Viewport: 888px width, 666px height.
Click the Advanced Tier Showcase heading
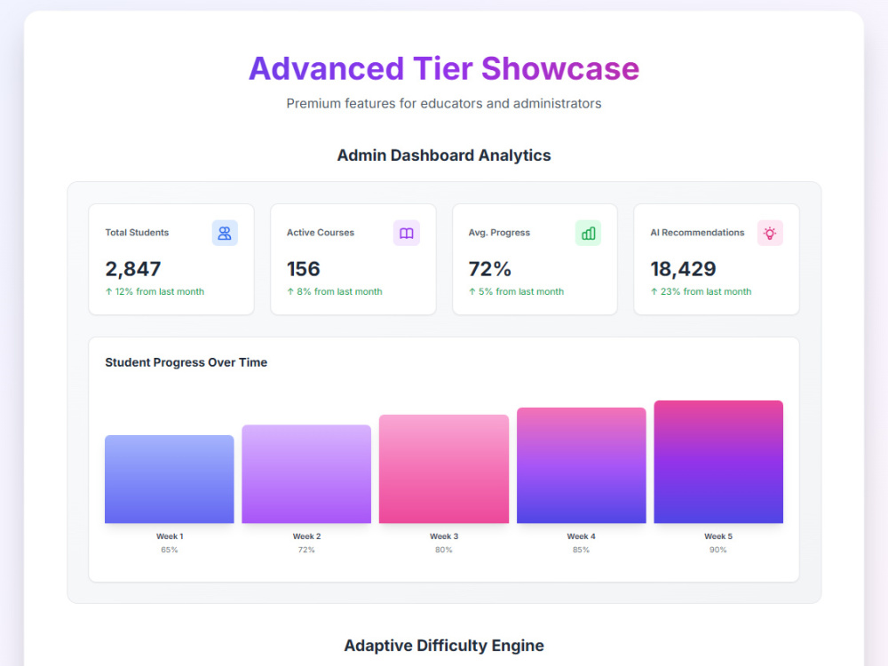pyautogui.click(x=444, y=68)
